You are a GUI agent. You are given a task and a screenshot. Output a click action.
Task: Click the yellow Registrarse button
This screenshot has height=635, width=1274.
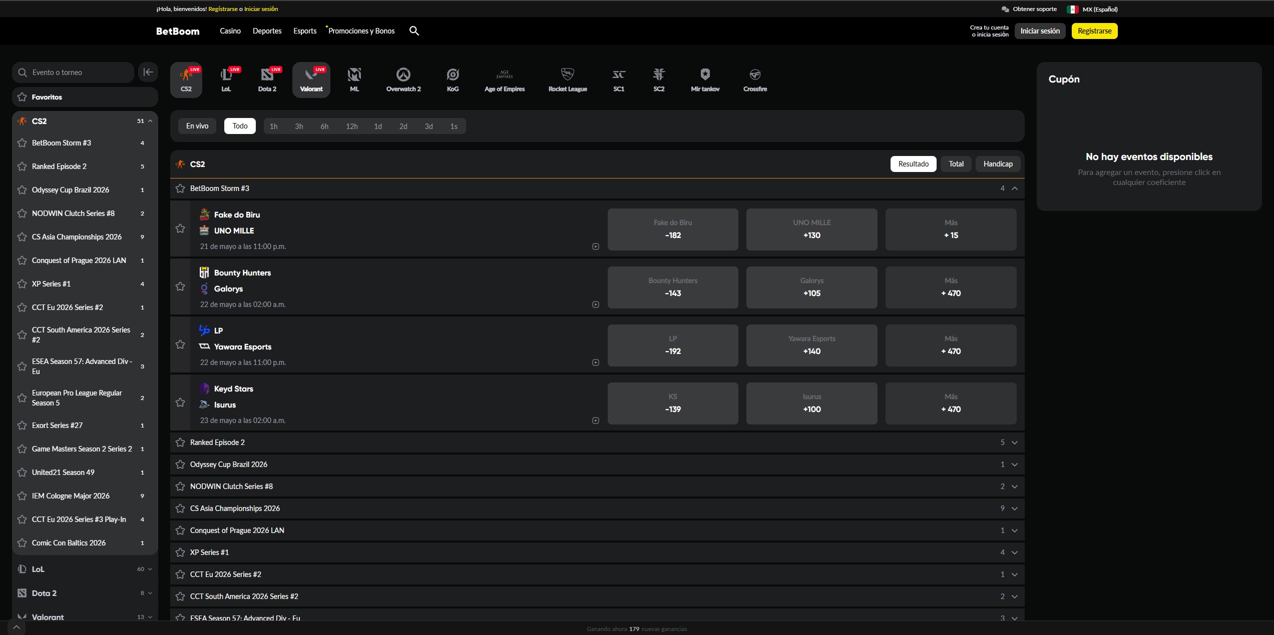click(x=1094, y=31)
